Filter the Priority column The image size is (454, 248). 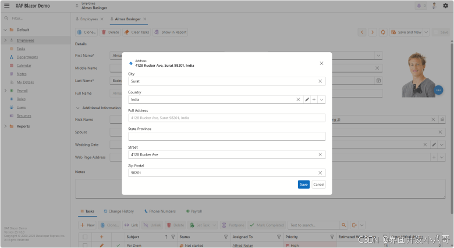pyautogui.click(x=332, y=237)
